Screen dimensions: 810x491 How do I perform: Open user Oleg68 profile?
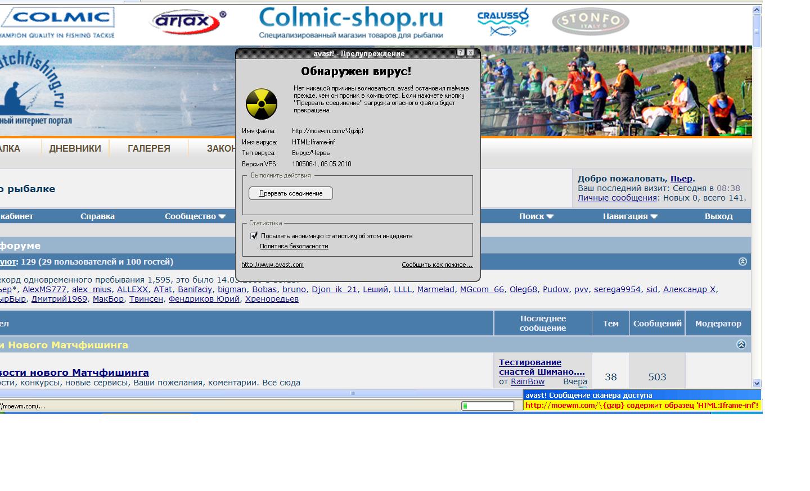tap(523, 289)
